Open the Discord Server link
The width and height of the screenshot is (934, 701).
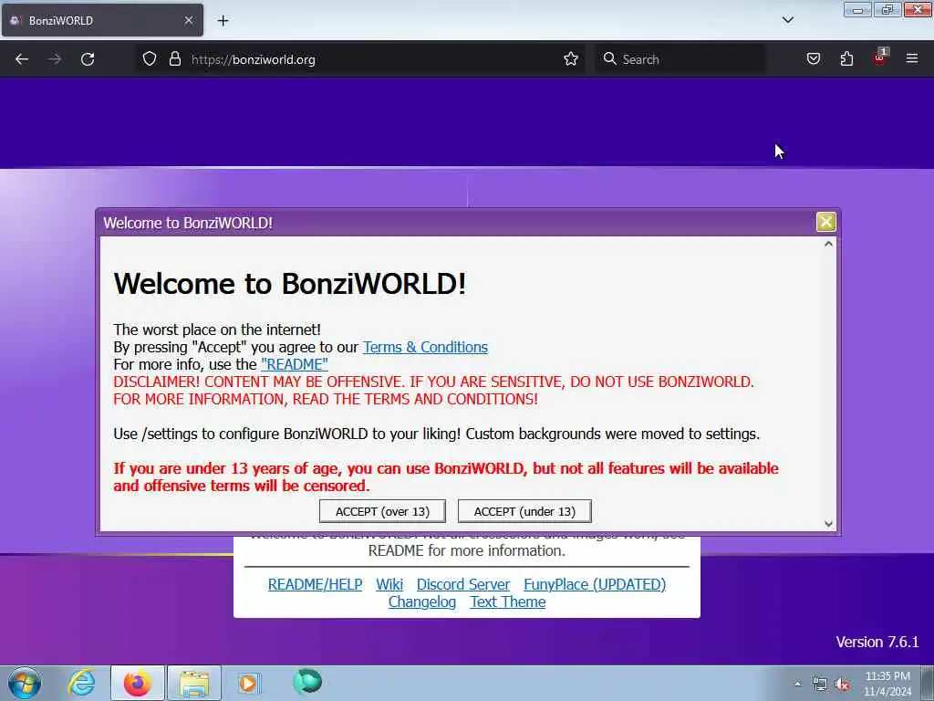coord(462,584)
